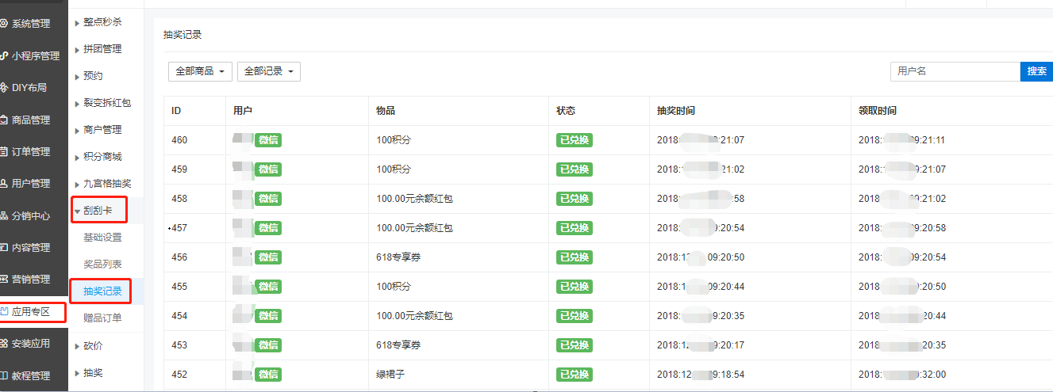The width and height of the screenshot is (1053, 392).
Task: Click the blue 搜索 button
Action: (1036, 71)
